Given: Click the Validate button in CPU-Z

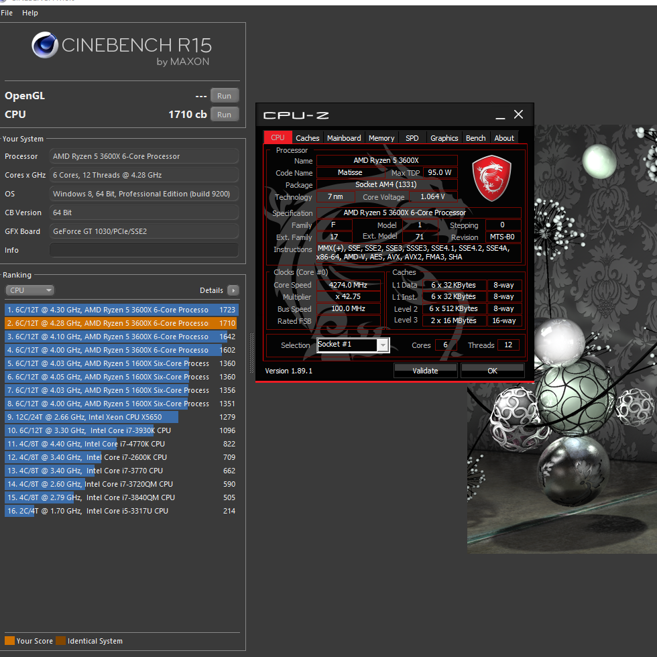Looking at the screenshot, I should point(425,370).
